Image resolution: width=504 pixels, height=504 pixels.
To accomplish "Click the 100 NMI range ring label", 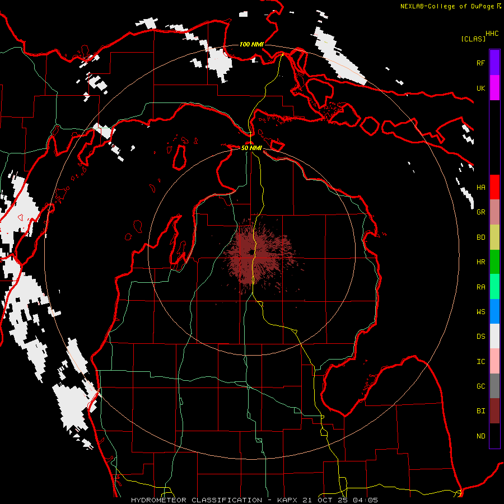I will tap(251, 44).
